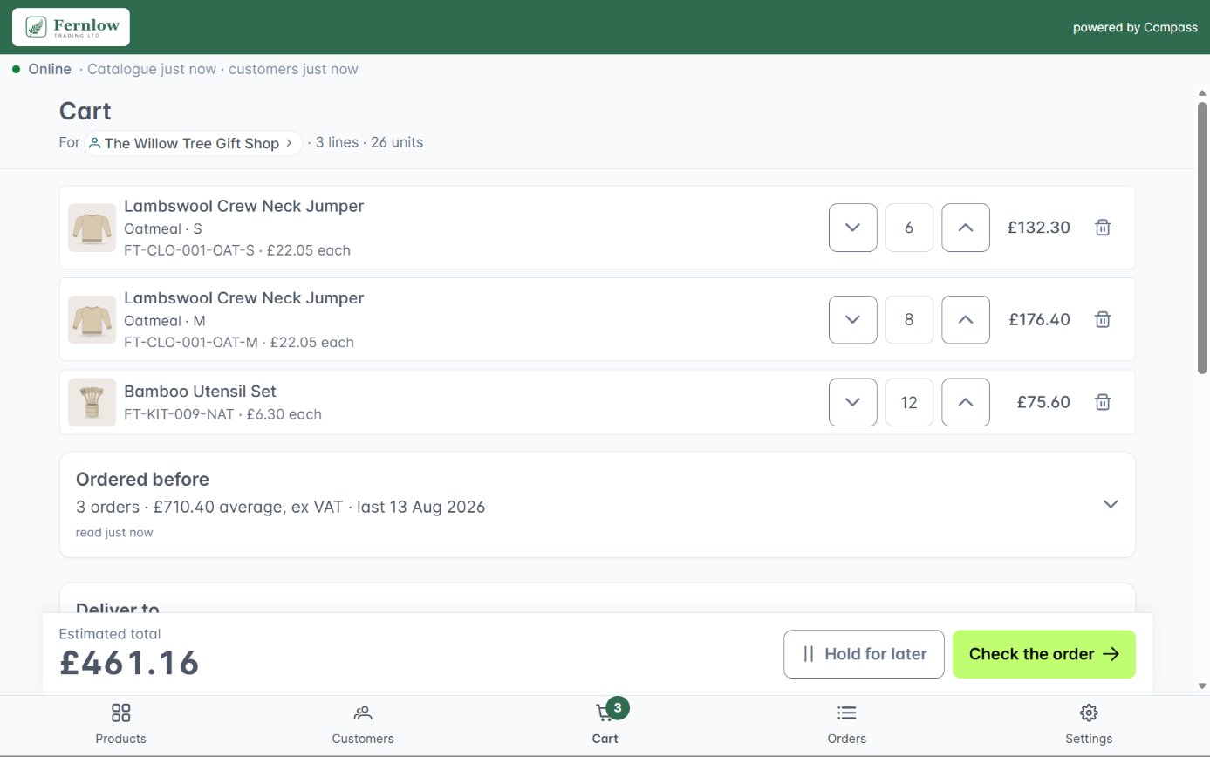Open the Fernlow Trading logo
Screen dimensions: 1210x757
pos(71,27)
